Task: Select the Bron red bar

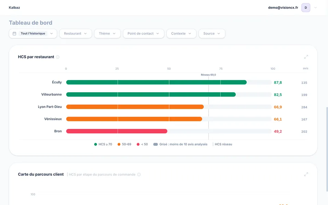Action: [x=117, y=131]
